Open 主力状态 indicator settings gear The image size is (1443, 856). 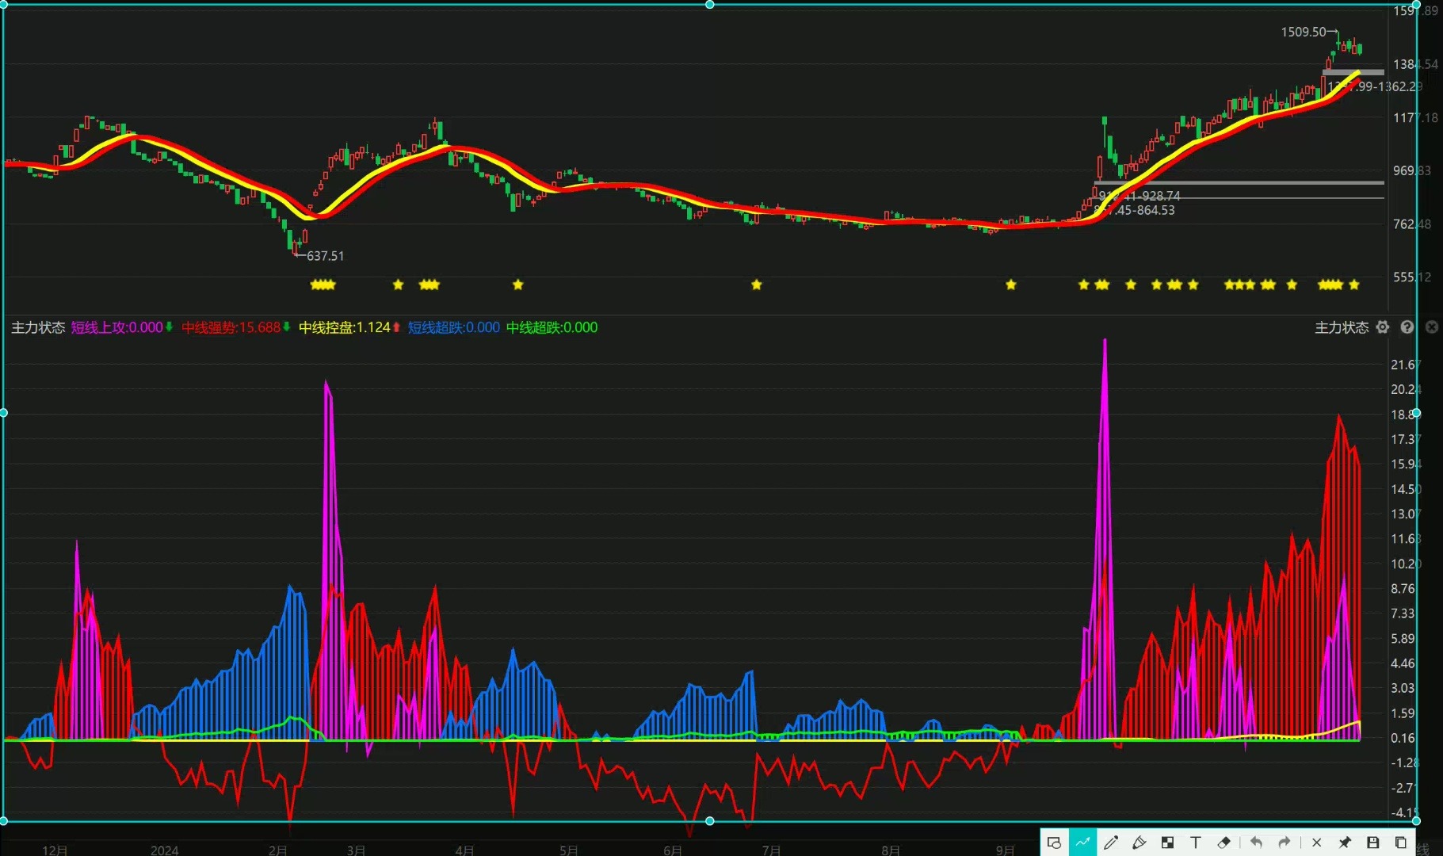pos(1383,327)
